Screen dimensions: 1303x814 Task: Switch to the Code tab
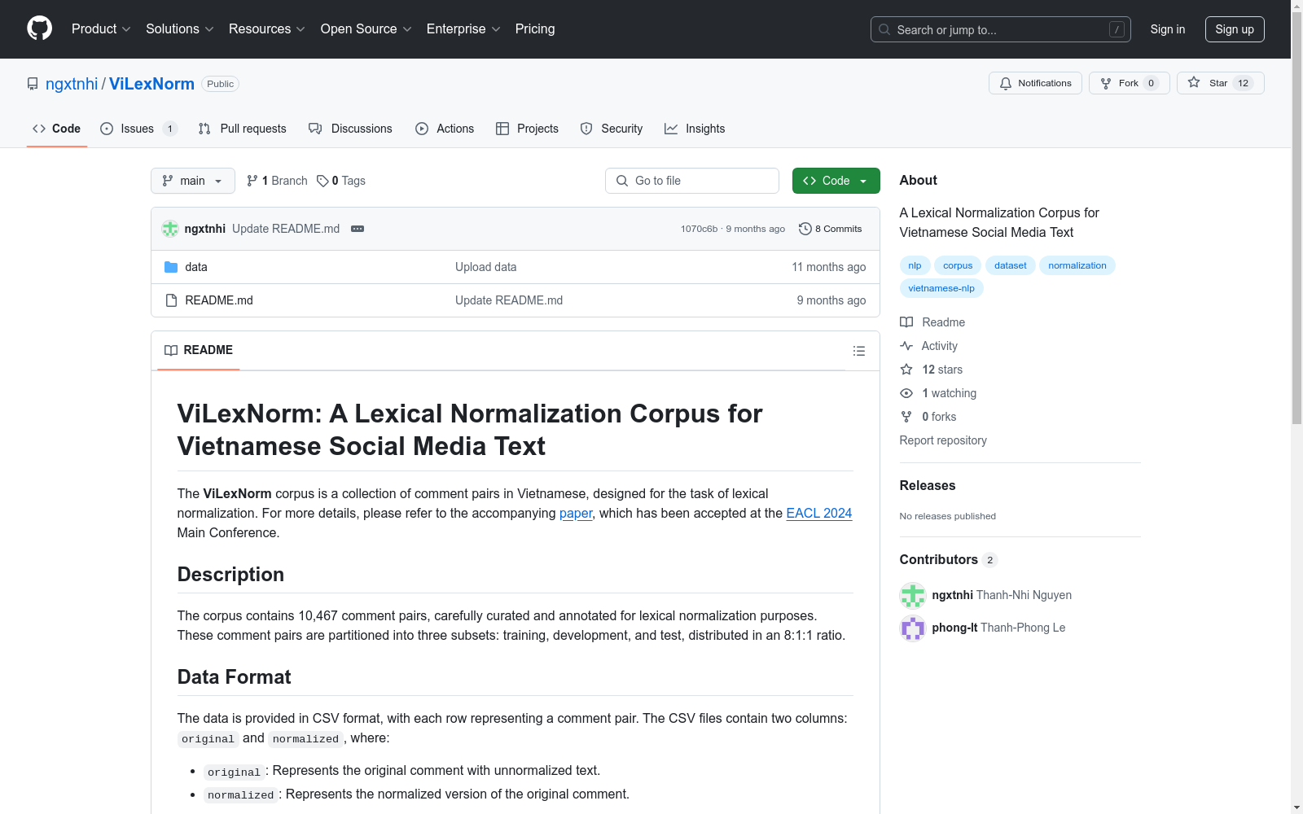click(57, 129)
